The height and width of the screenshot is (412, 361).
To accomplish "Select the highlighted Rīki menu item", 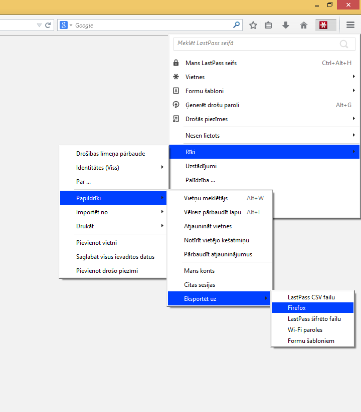I will tap(264, 152).
